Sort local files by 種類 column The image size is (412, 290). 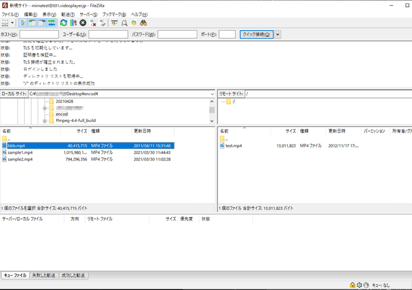(110, 131)
